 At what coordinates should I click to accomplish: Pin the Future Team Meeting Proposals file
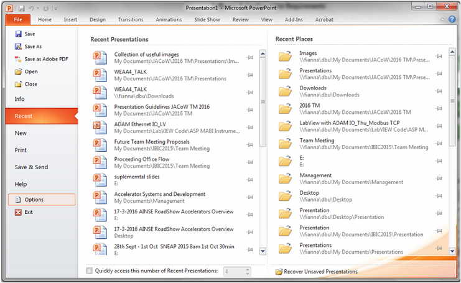point(250,145)
